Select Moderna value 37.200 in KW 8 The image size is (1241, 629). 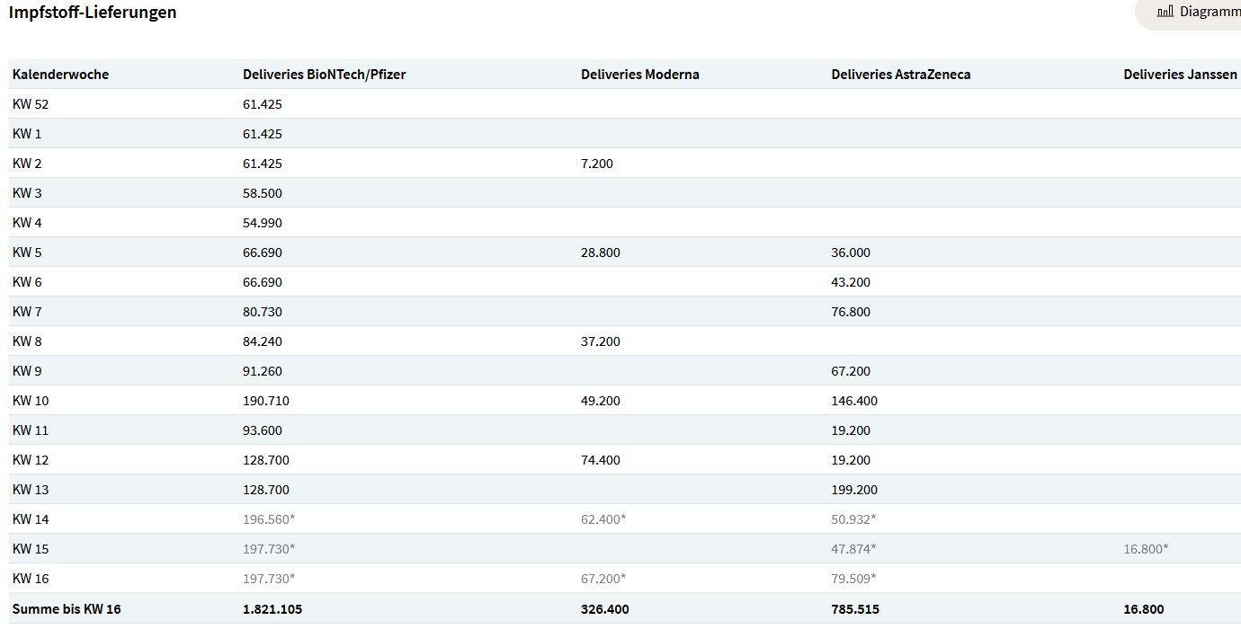click(x=601, y=341)
